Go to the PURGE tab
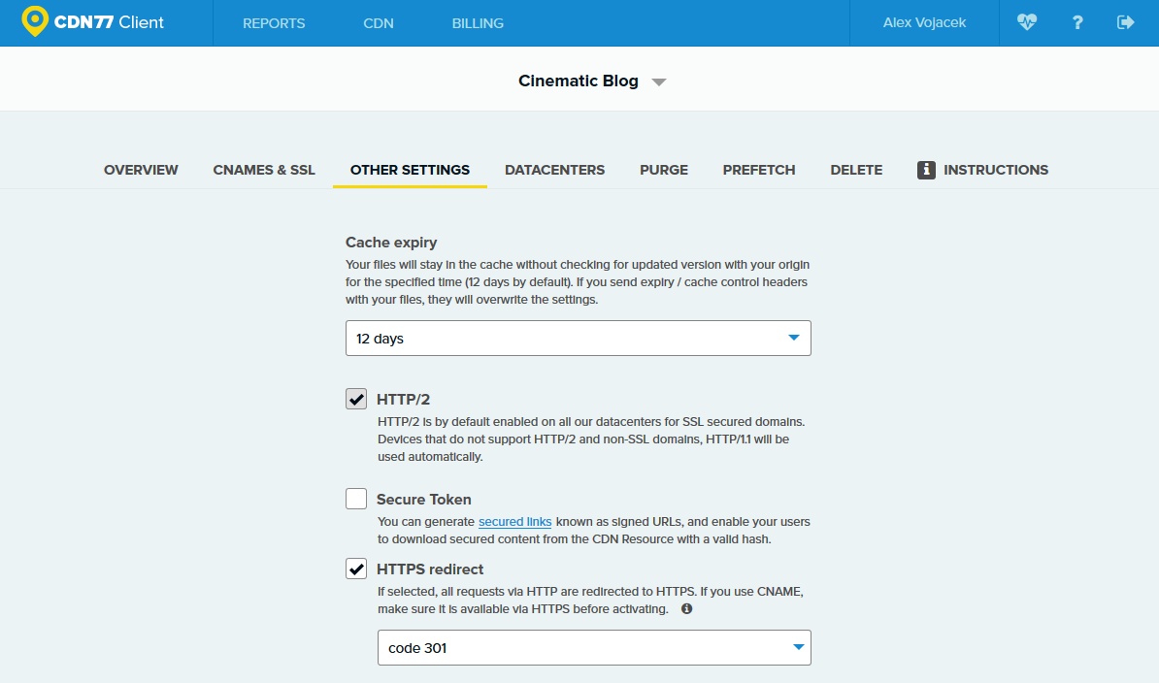The height and width of the screenshot is (683, 1159). (x=664, y=170)
